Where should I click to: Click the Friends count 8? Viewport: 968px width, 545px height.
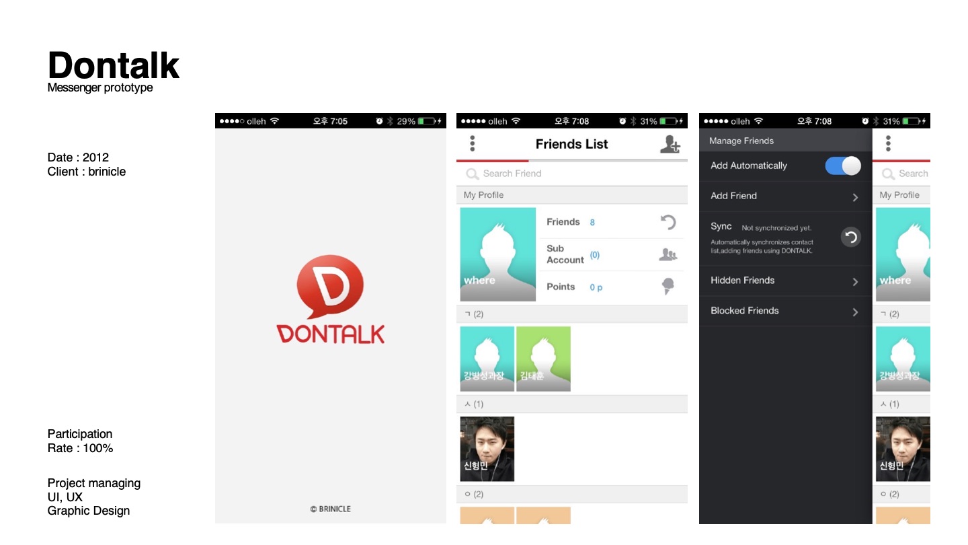click(x=592, y=222)
